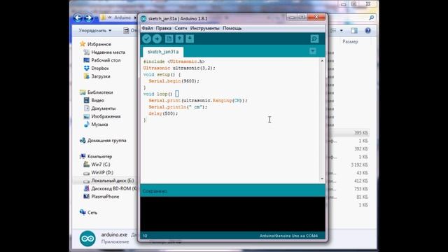Click the arduino.exe icon in details pane

(x=87, y=238)
